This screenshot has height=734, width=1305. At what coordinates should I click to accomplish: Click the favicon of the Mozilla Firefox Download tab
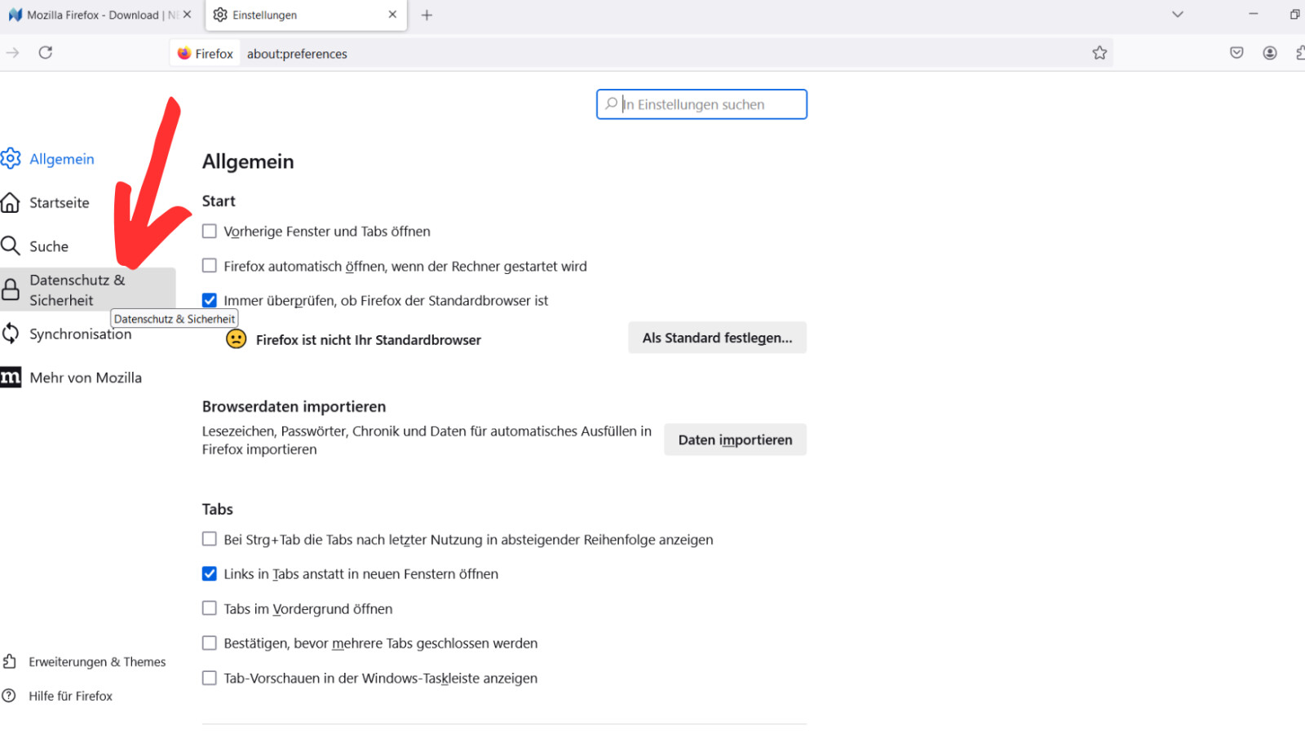point(15,15)
